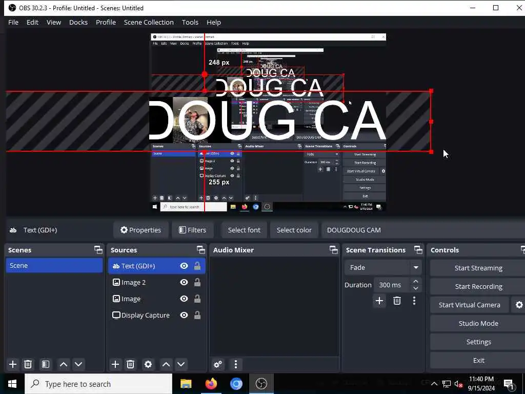Open Audio Mixer three-dot options menu
This screenshot has width=525, height=394.
(x=236, y=364)
